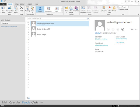The image size is (140, 107).
Task: Jump to 123 in the alphabet index
Action: click(28, 22)
